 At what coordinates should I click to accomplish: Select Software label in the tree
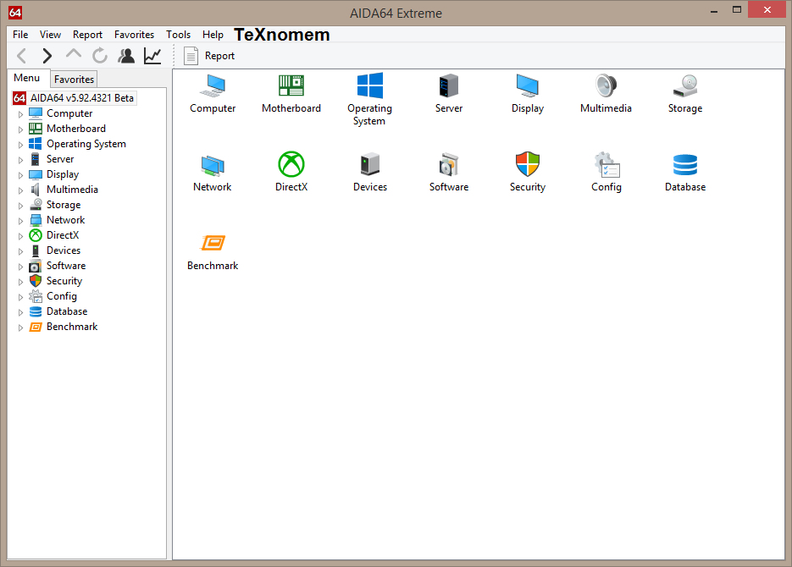point(66,266)
